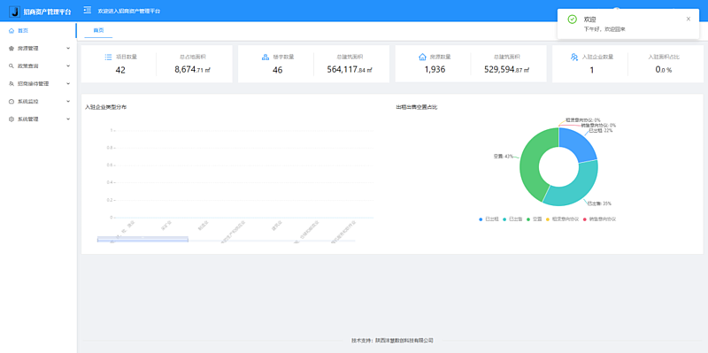
Task: Click the chart's horizontal zoom slider
Action: 142,239
